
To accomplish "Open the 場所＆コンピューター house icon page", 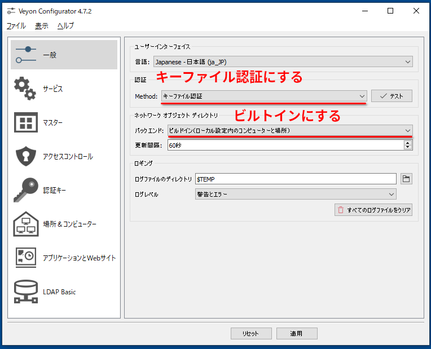I will point(26,224).
